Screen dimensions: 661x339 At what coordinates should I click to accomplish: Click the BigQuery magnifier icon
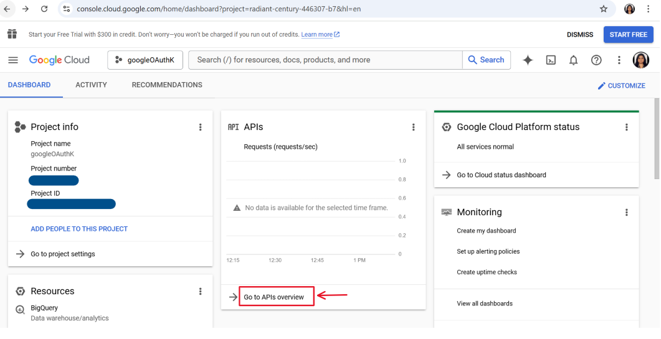point(20,310)
